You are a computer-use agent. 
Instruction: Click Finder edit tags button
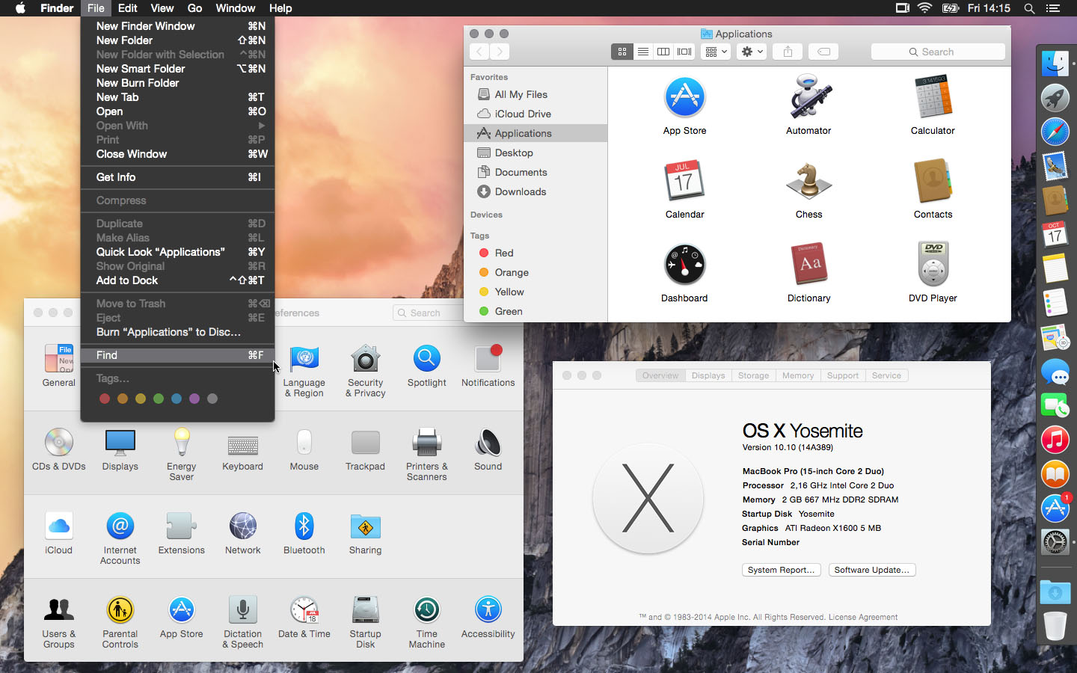823,52
